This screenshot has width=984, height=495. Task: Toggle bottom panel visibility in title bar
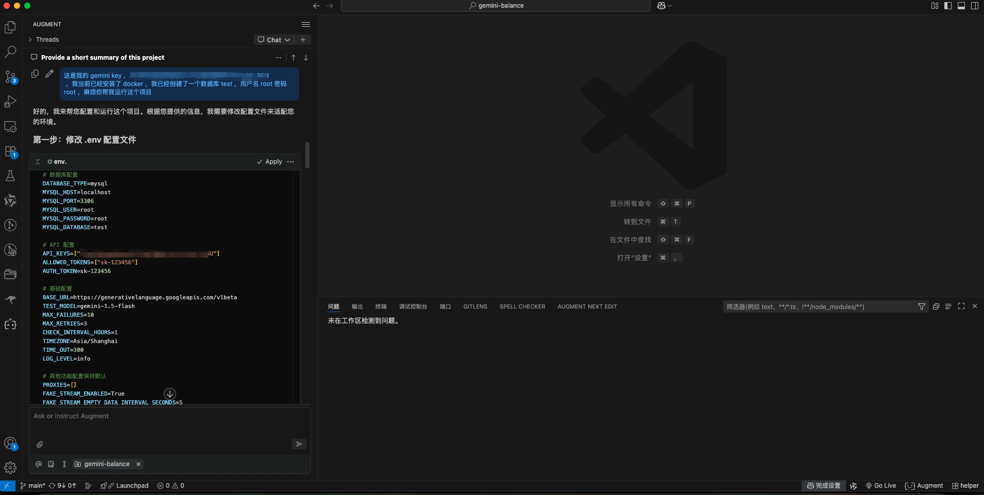point(961,6)
